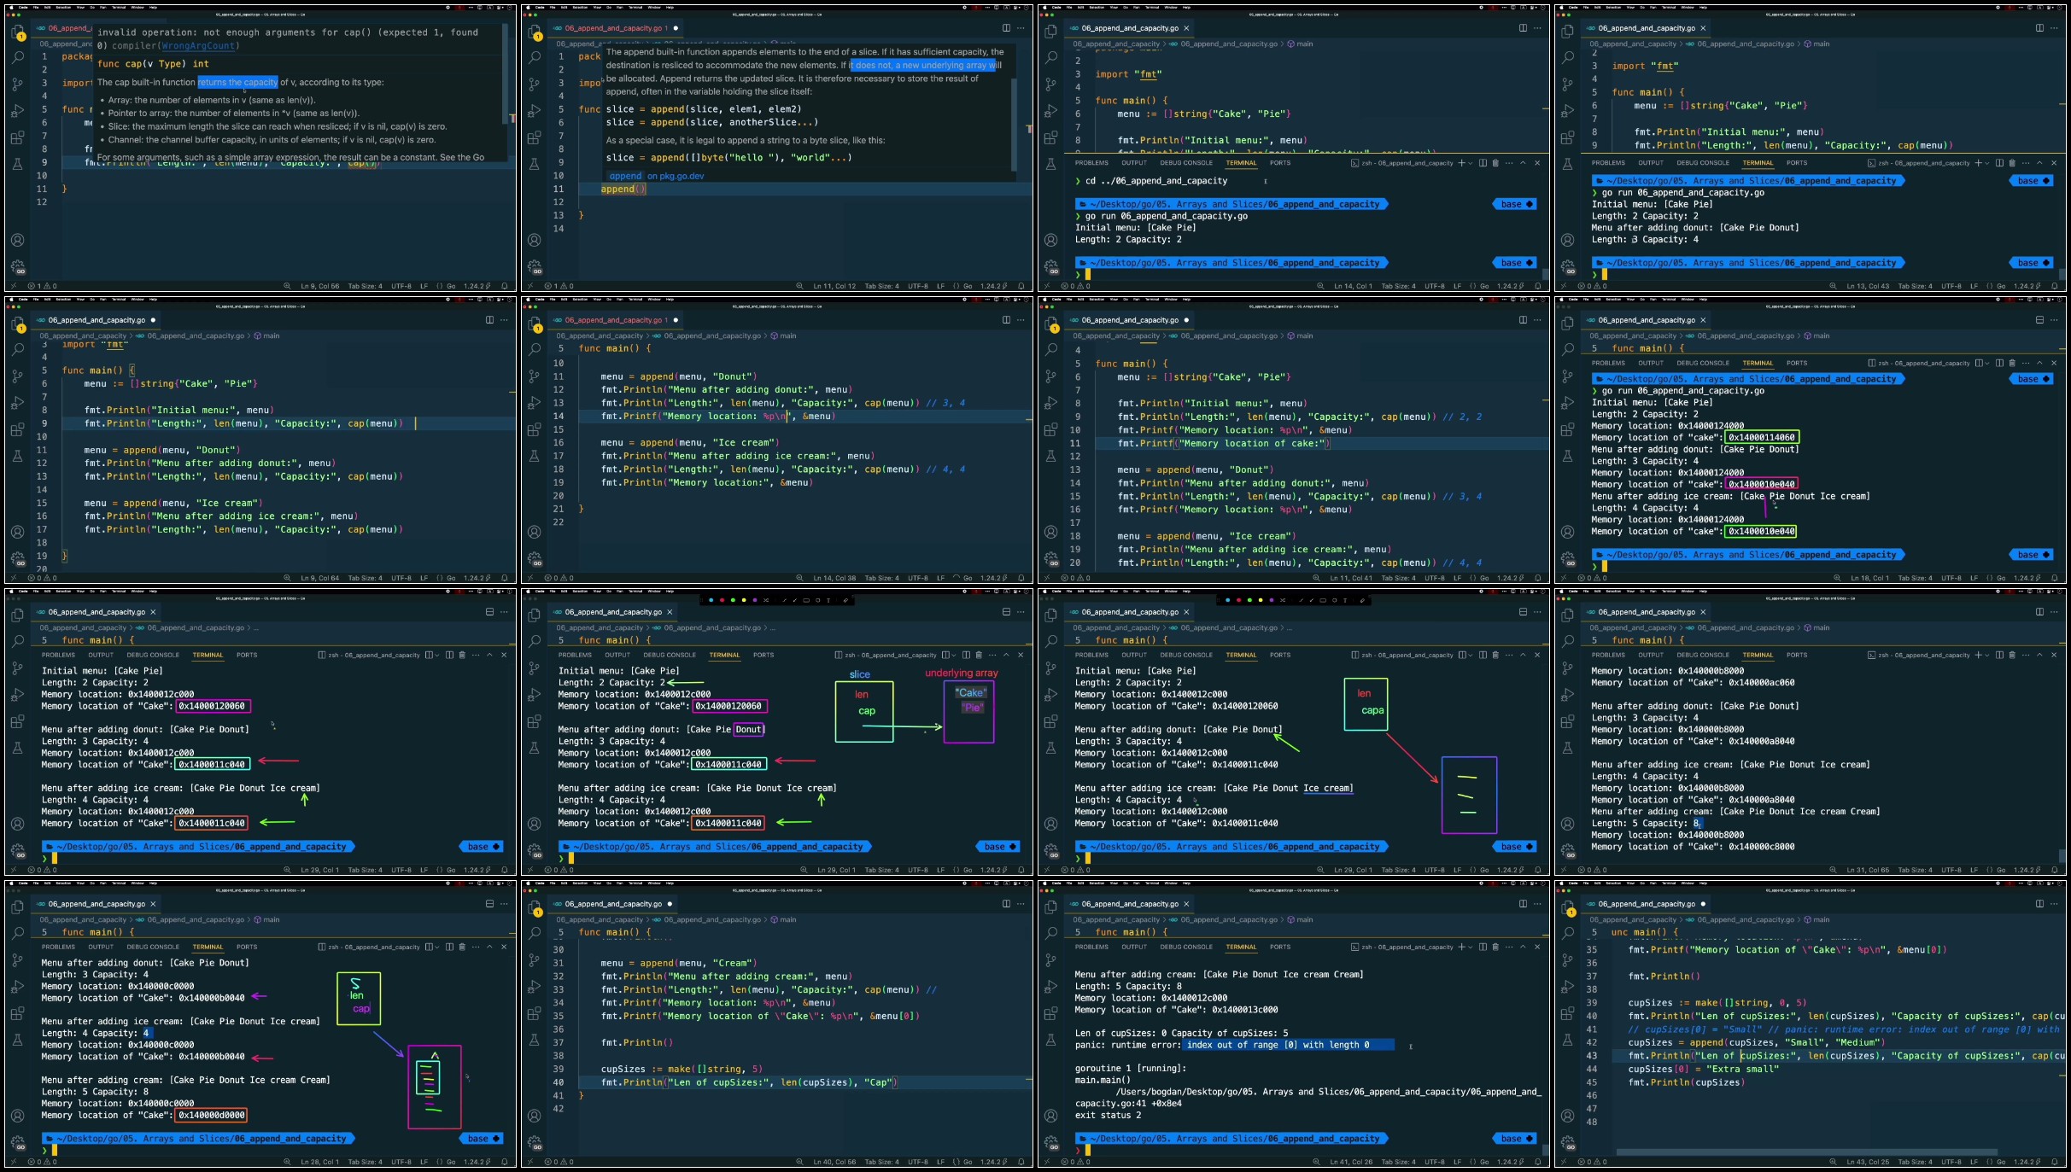This screenshot has height=1172, width=2071.
Task: Close 06_append_and_capacity.go tab in panic-error frame
Action: point(1186,903)
